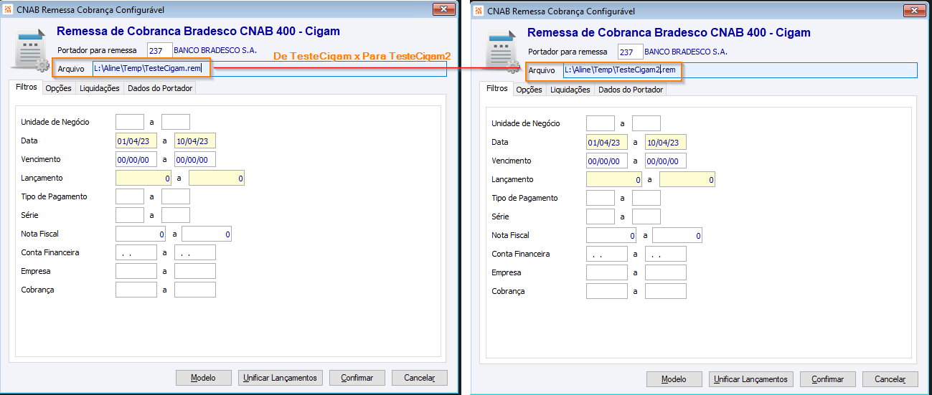
Task: Open Dados do Portador tab in right window
Action: click(x=630, y=90)
